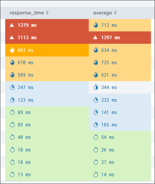Click the empty stopwatch icon next to 48 ms
155x184 pixels.
[x=12, y=137]
